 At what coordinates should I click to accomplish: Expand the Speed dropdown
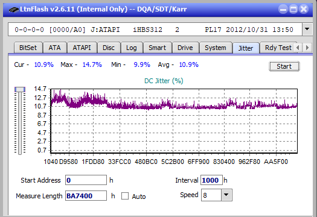coord(226,195)
